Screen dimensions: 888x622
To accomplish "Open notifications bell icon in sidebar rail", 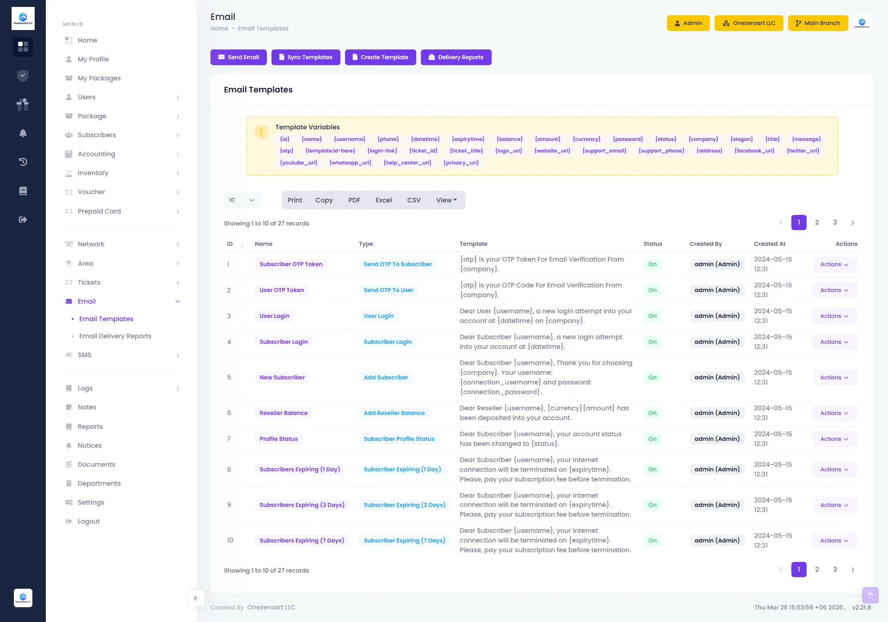I will pos(23,133).
